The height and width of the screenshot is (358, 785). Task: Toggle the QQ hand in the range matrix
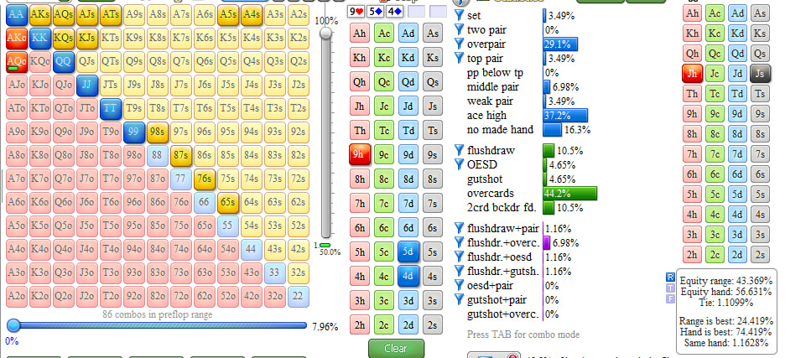tap(63, 61)
